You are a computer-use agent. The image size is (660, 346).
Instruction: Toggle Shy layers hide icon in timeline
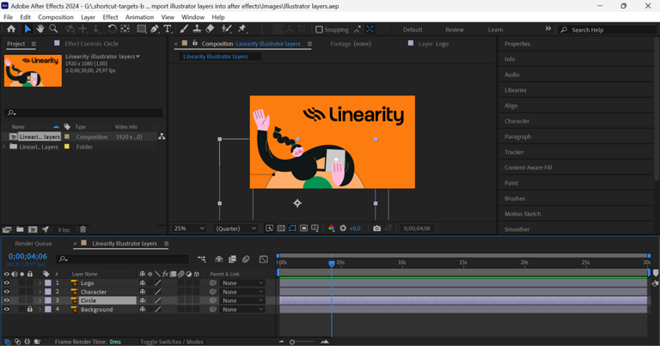pos(219,259)
